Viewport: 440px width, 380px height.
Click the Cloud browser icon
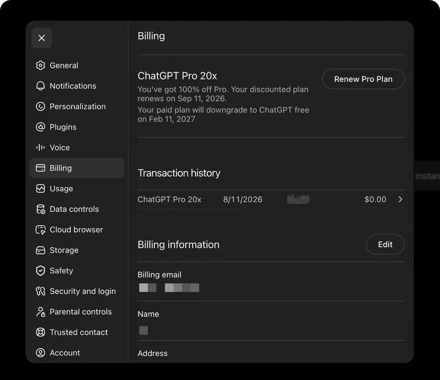coord(40,229)
